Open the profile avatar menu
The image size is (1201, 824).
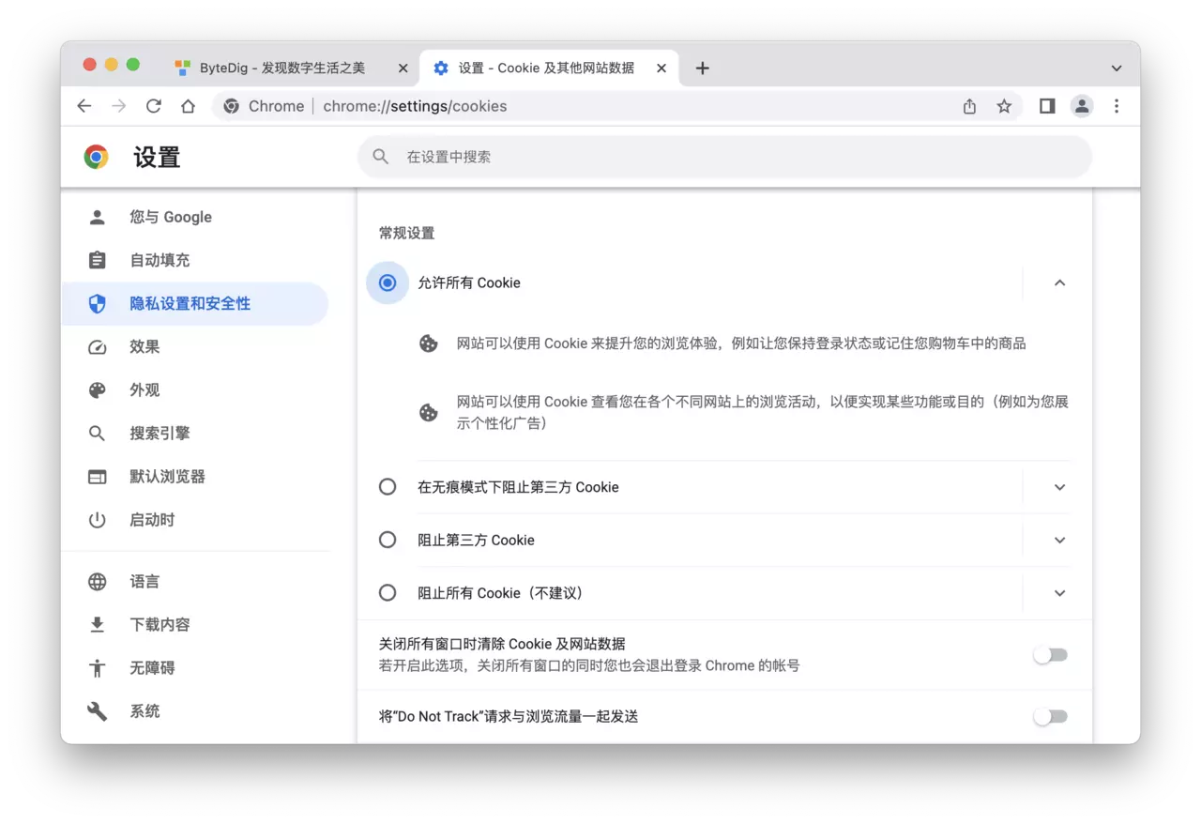tap(1082, 106)
